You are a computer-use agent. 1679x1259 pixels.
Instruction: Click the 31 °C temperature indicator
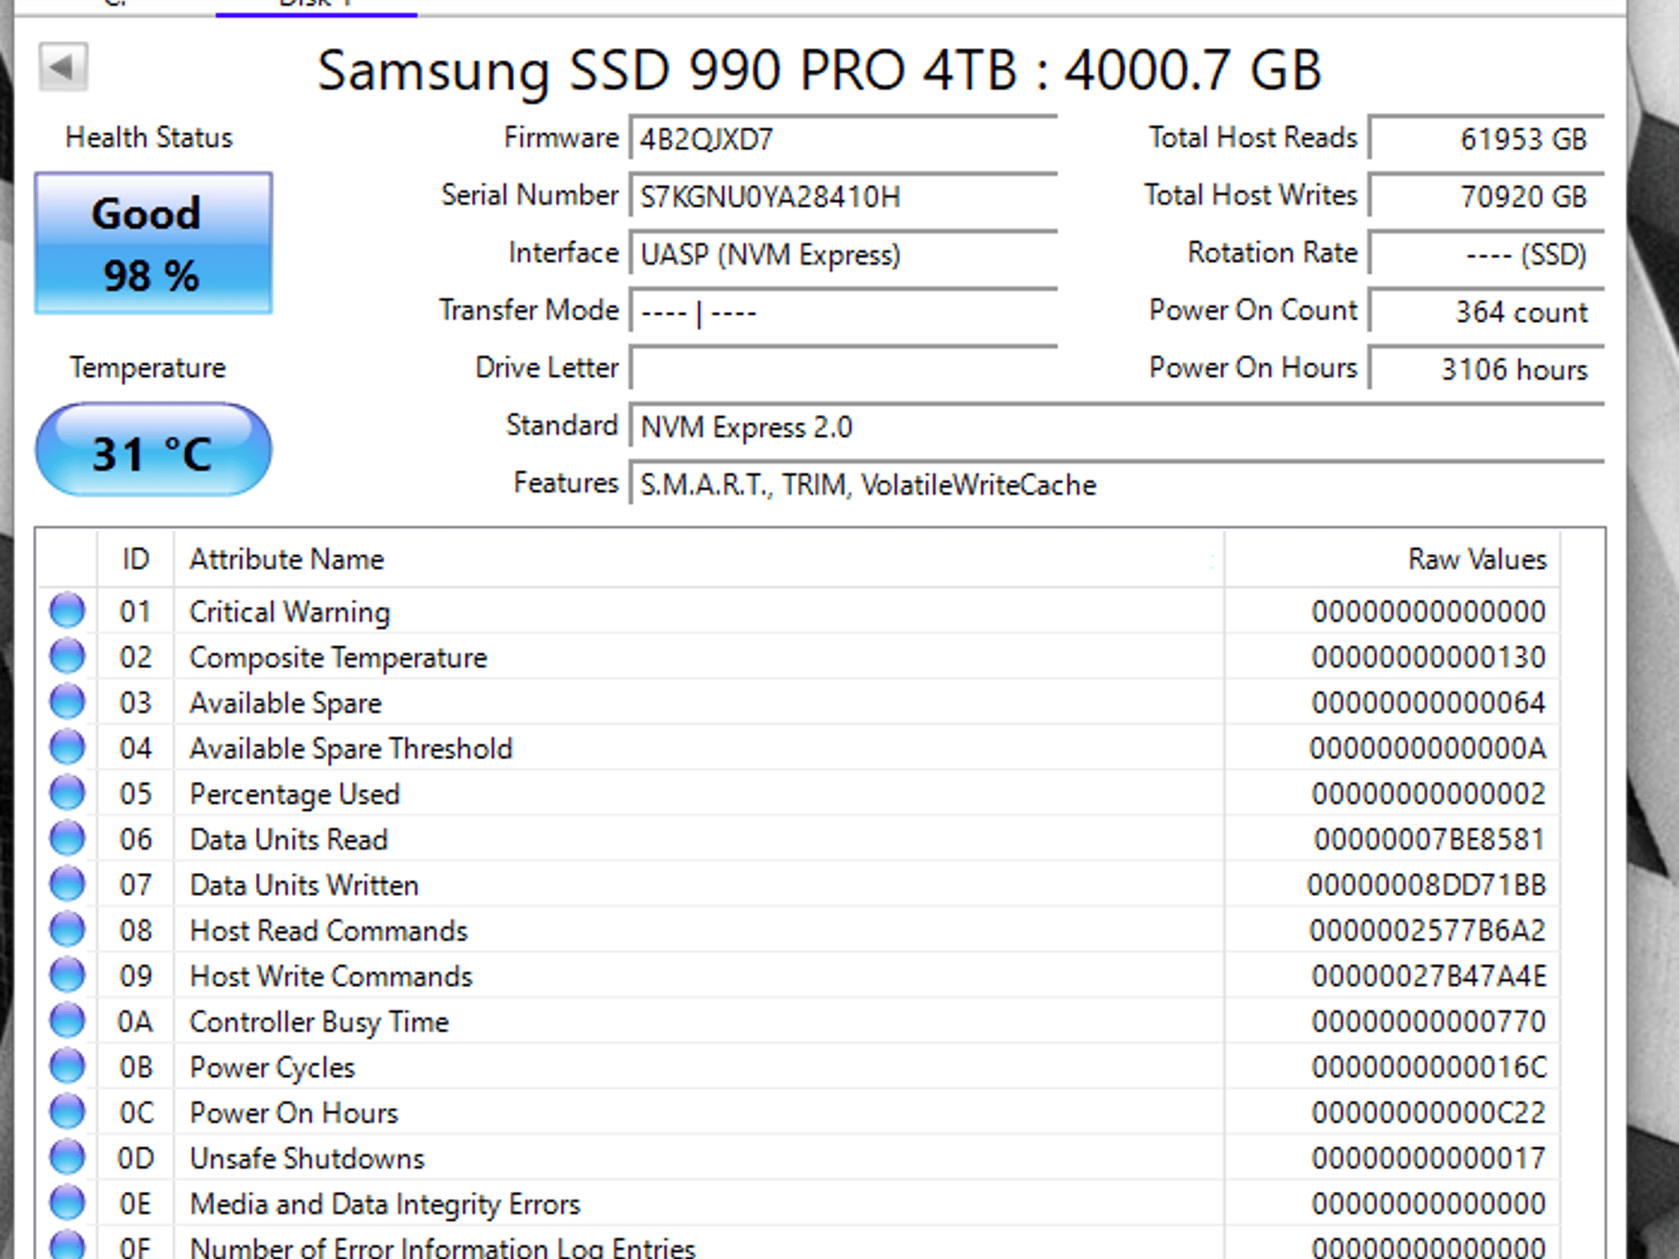[153, 450]
